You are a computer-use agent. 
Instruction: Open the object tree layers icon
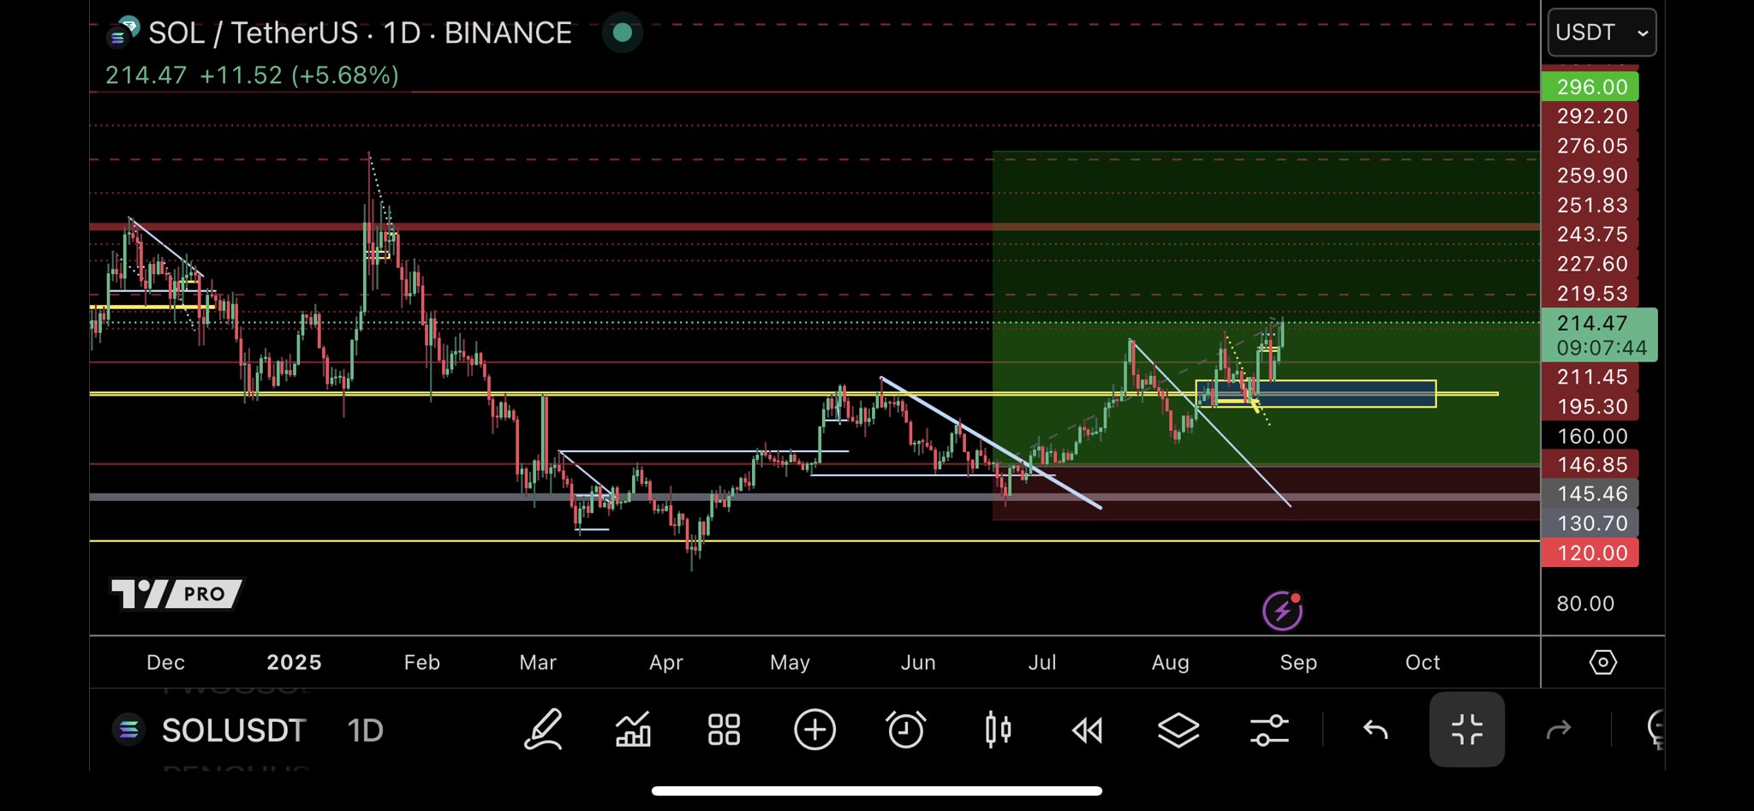tap(1178, 730)
